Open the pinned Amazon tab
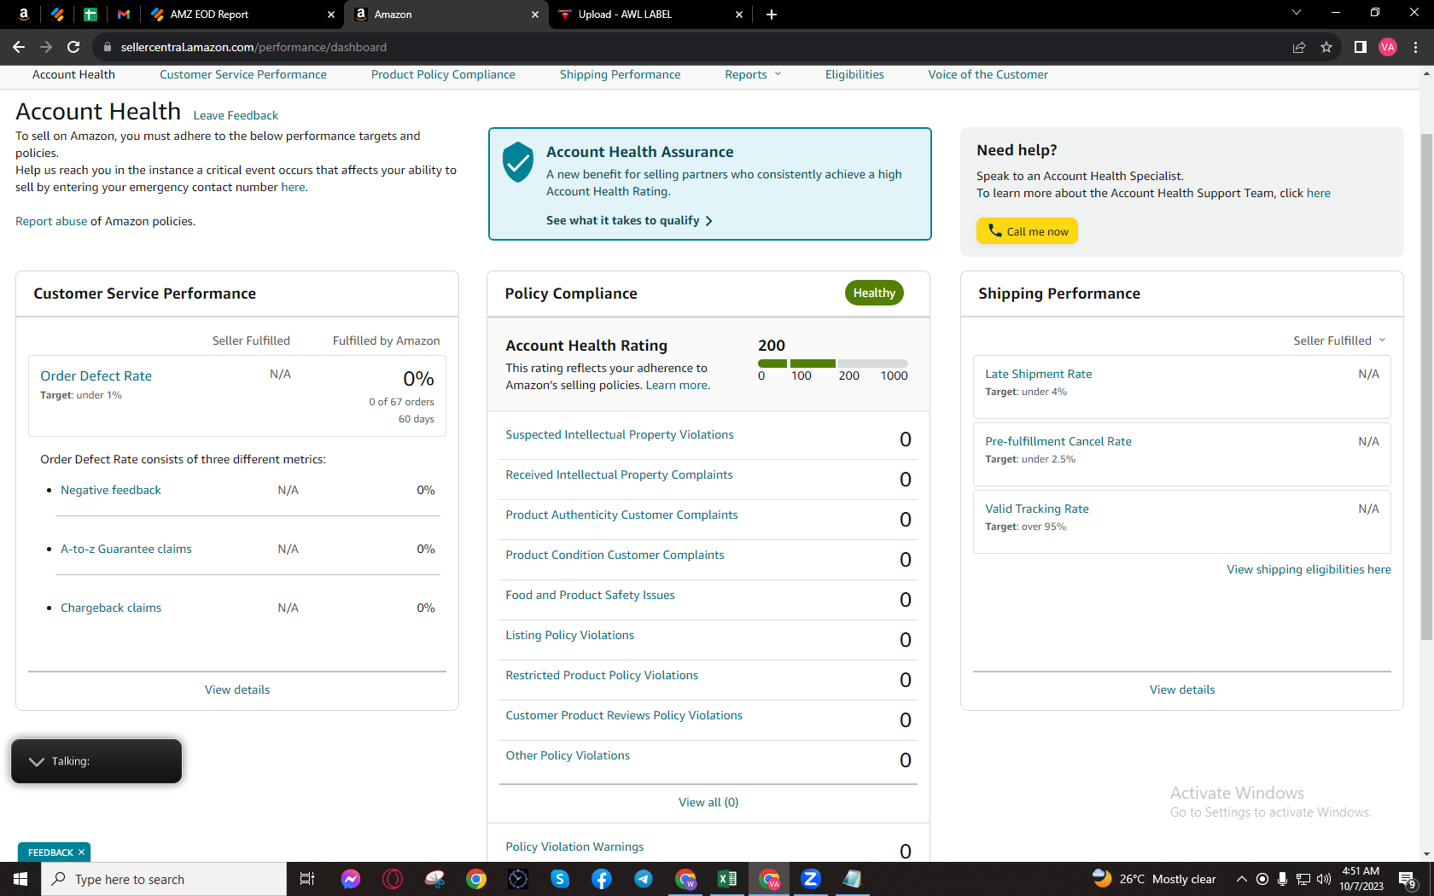This screenshot has width=1434, height=896. click(x=24, y=14)
